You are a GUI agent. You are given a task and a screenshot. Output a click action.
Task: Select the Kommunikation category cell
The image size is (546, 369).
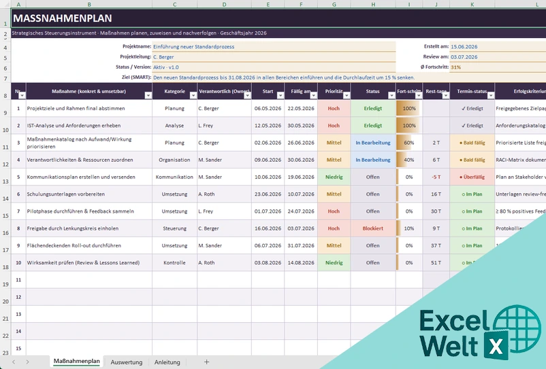point(174,177)
